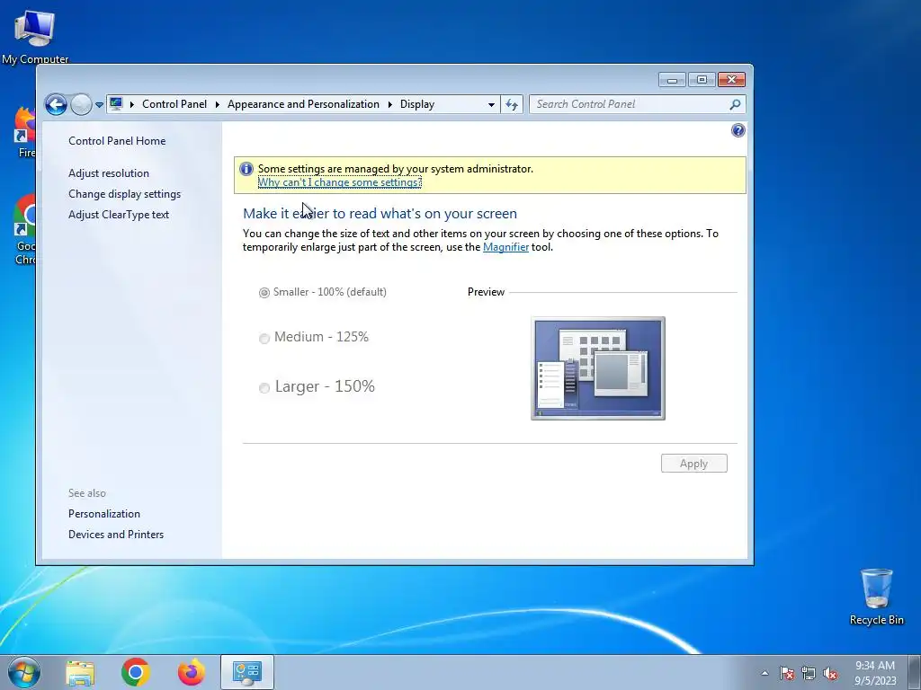Expand arrow before Control Panel breadcrumb
This screenshot has width=921, height=690.
131,104
